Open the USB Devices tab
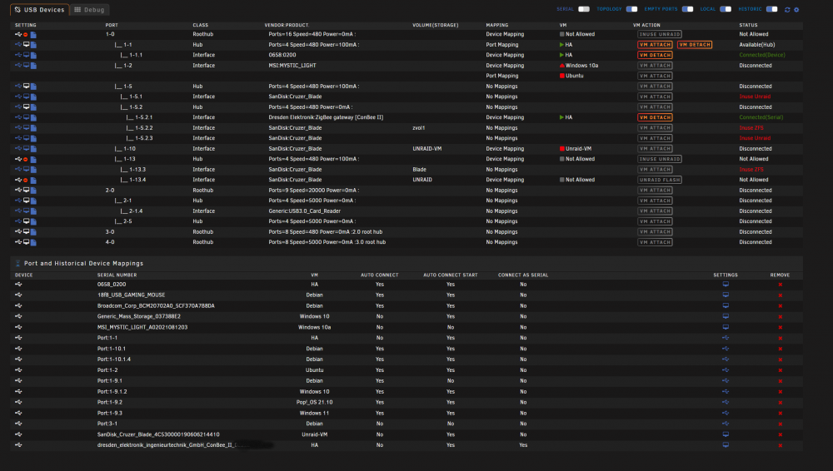The height and width of the screenshot is (471, 833). click(x=39, y=9)
